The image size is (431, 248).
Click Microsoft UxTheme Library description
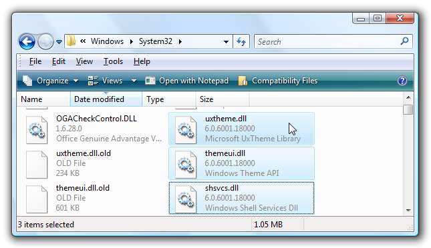pos(253,139)
